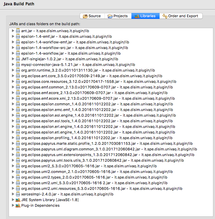Viewport: 215px width, 219px height.
Task: Click jar icon of papyrus.marte.static.profile entry
Action: click(x=18, y=143)
